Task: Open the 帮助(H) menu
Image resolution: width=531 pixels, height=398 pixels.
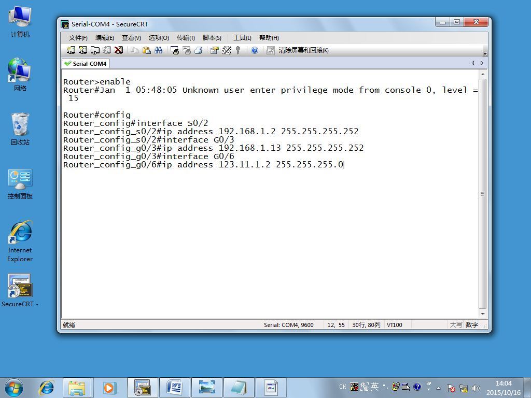Action: (269, 37)
